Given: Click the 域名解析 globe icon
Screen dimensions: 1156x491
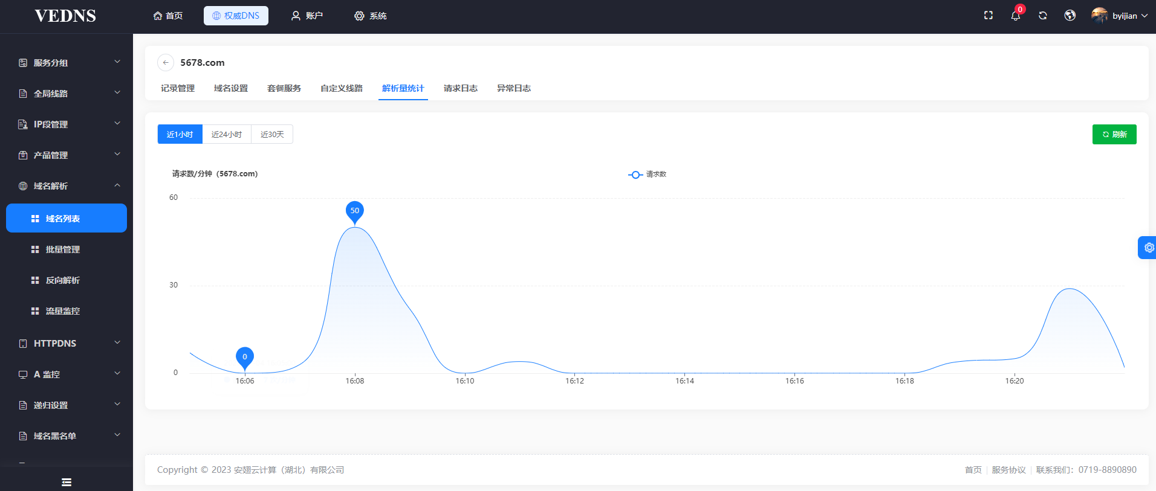Looking at the screenshot, I should 23,186.
